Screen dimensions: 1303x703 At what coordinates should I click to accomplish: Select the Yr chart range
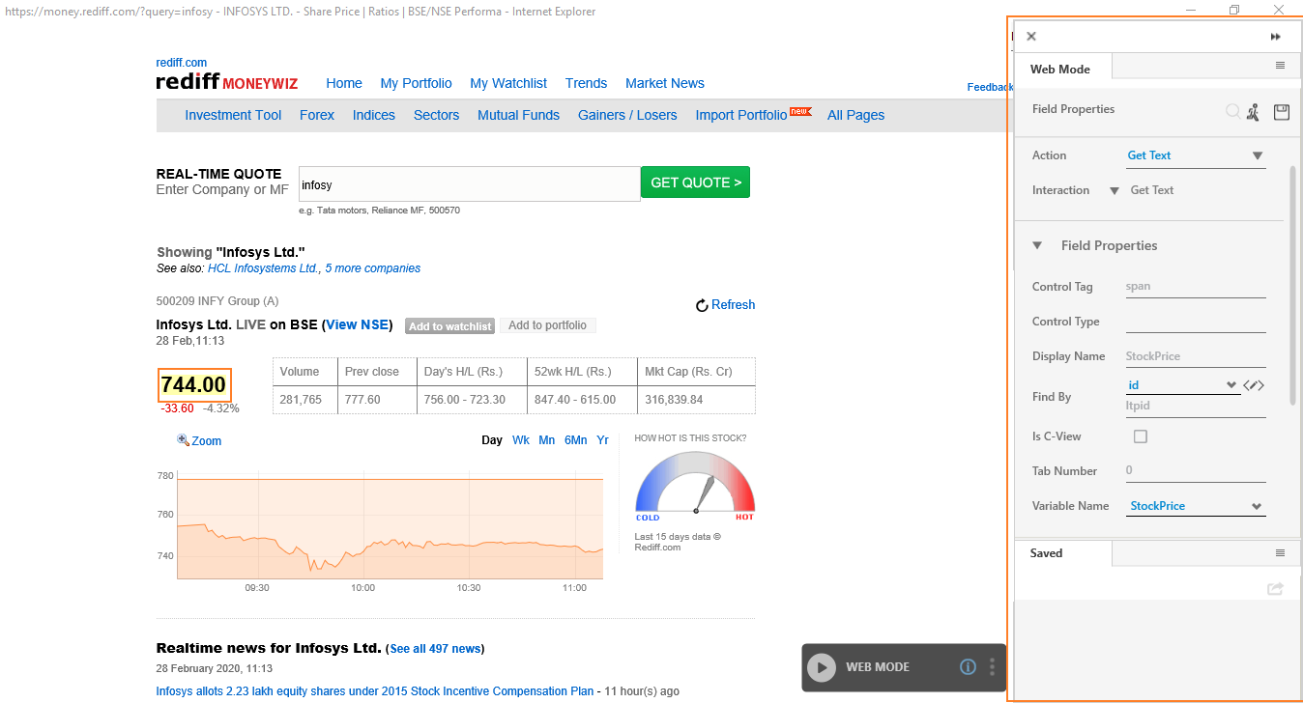[x=602, y=440]
